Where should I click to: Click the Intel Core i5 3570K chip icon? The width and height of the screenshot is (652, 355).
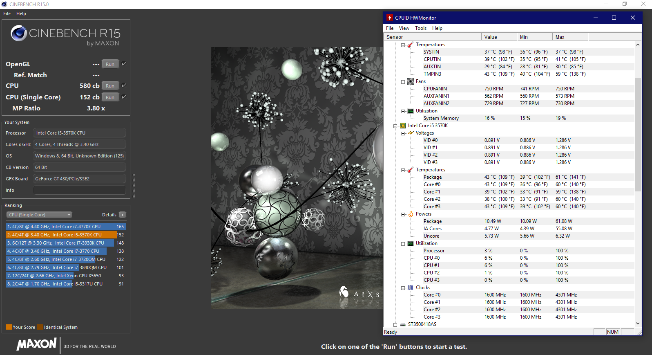pyautogui.click(x=403, y=126)
